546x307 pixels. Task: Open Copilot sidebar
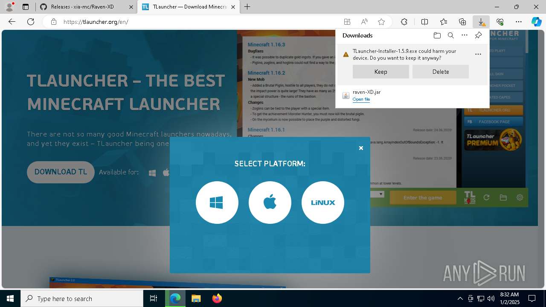(x=536, y=22)
